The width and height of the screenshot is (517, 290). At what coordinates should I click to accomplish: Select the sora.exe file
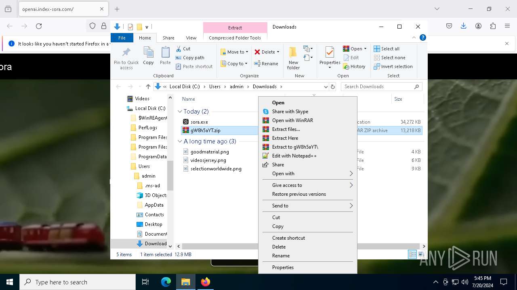pos(199,122)
